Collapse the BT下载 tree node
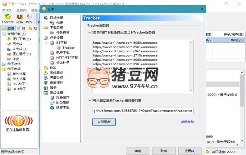Image resolution: width=246 pixels, height=155 pixels. coord(45,43)
